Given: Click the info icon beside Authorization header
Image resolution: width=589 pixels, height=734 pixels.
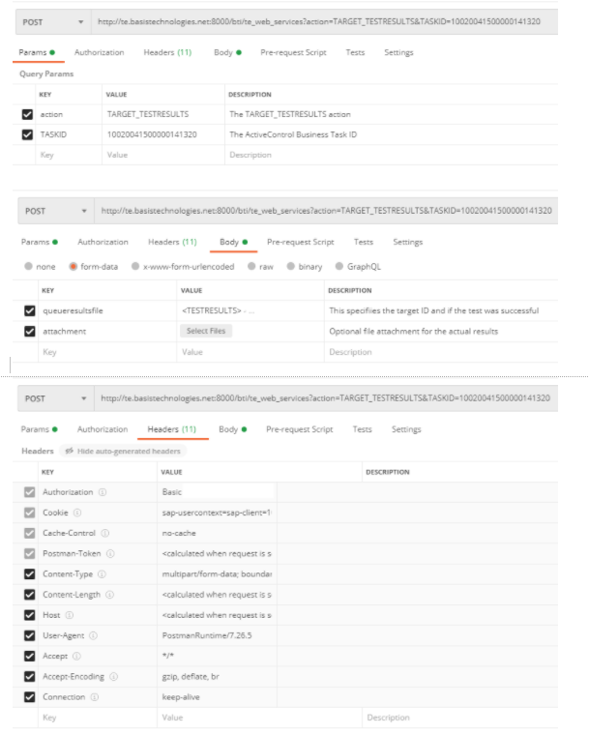Looking at the screenshot, I should [x=103, y=492].
